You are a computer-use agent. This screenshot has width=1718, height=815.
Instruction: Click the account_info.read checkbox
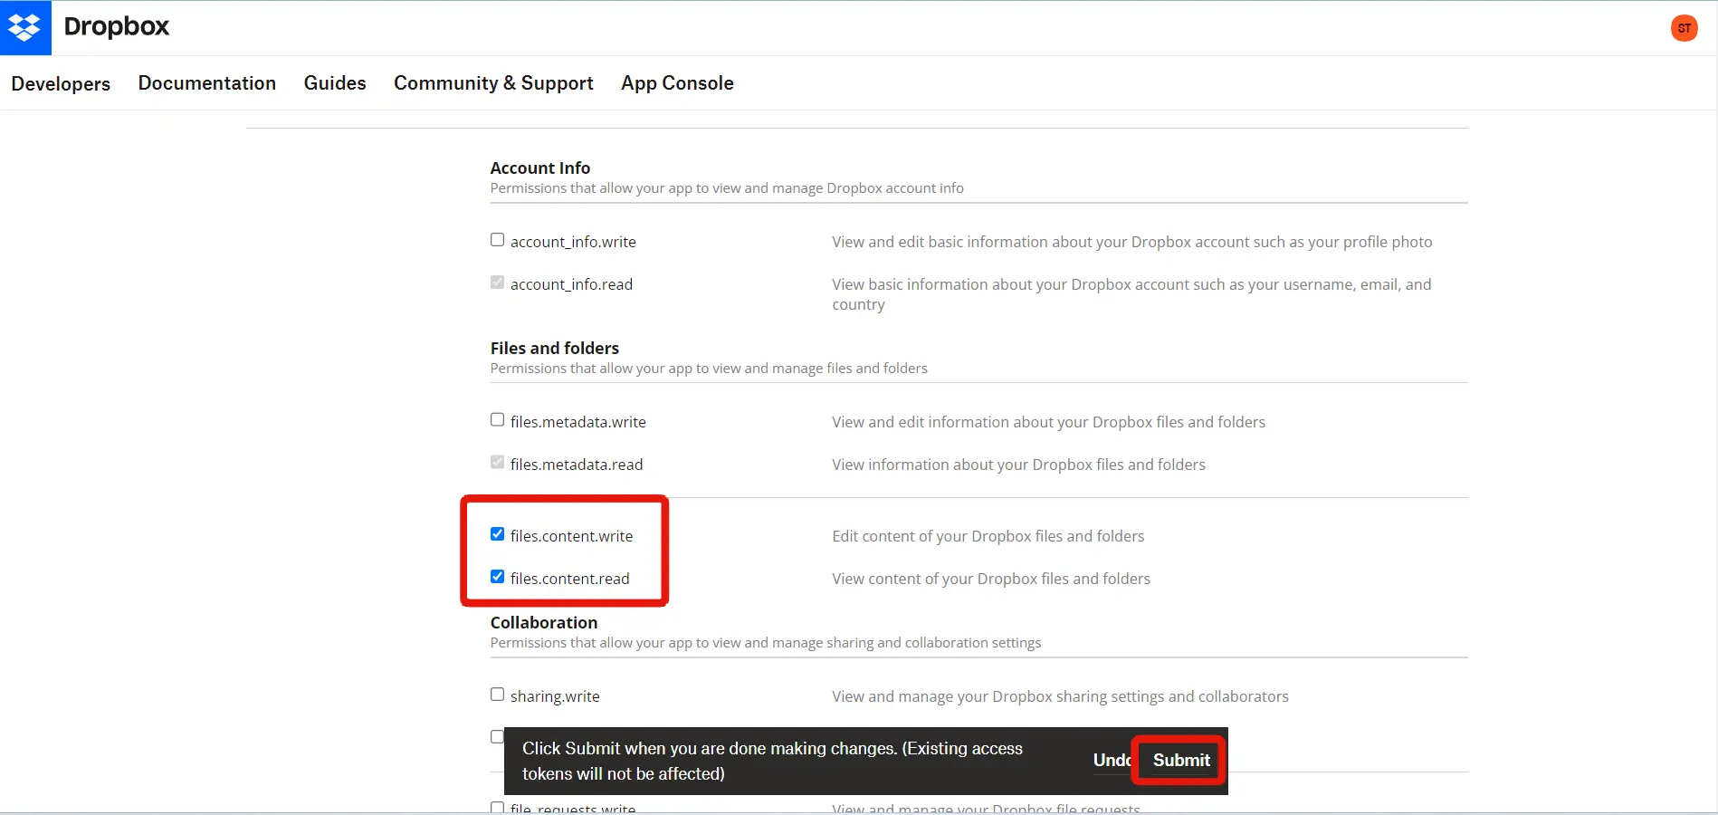pos(497,283)
